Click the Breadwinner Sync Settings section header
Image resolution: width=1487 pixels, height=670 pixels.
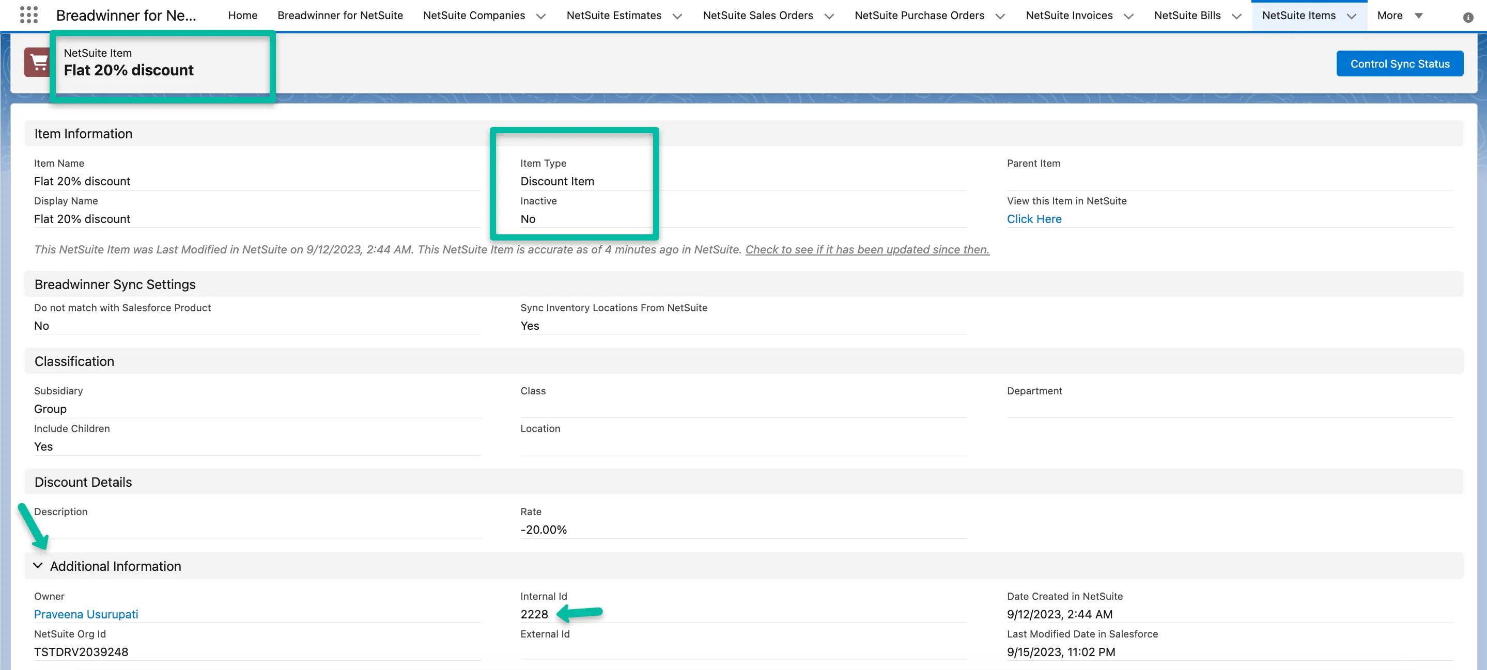click(743, 284)
